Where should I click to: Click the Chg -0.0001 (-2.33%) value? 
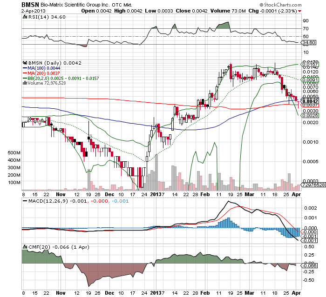point(273,11)
